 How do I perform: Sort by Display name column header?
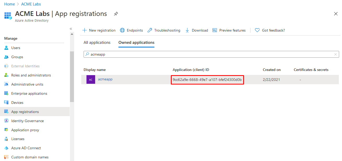pos(95,70)
